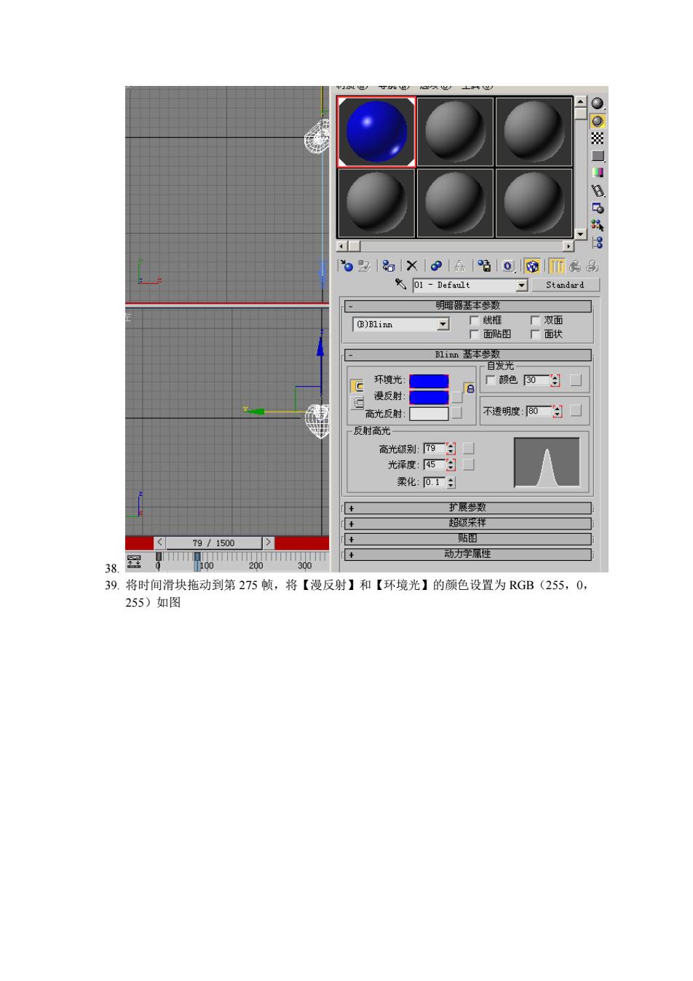Image resolution: width=693 pixels, height=981 pixels.
Task: Click the 环境光 blue color swatch
Action: click(x=429, y=381)
